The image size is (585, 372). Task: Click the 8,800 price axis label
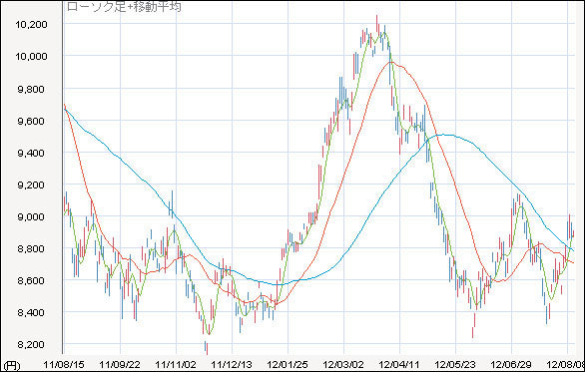coord(31,248)
